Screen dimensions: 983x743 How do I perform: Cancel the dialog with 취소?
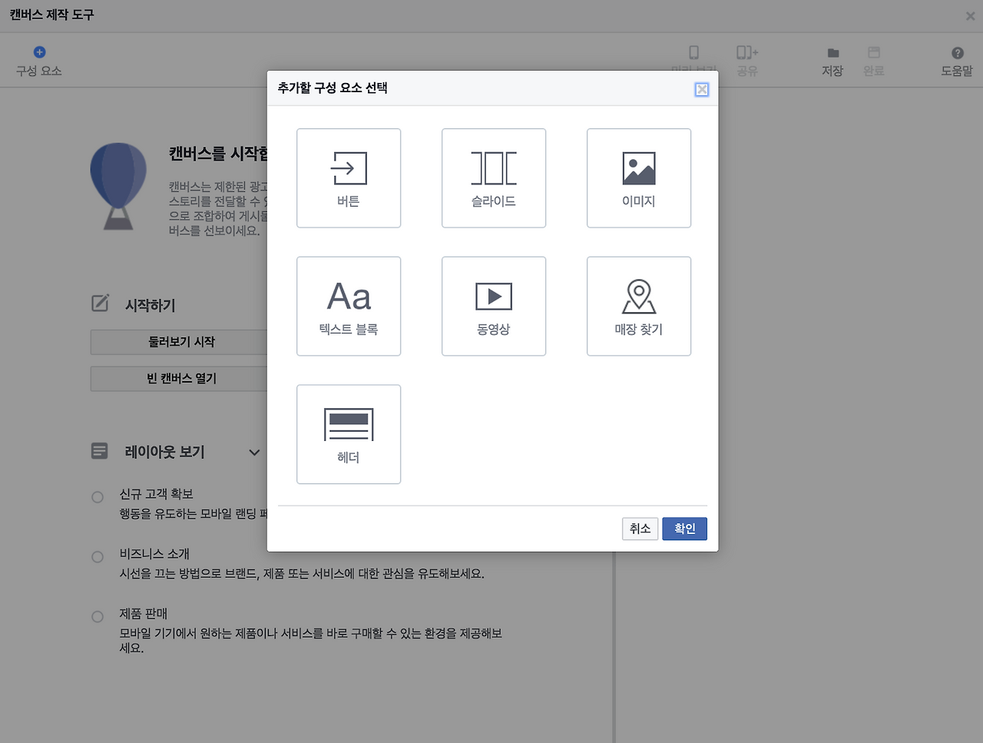[640, 529]
